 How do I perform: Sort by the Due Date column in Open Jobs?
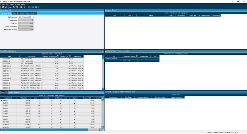(128, 97)
